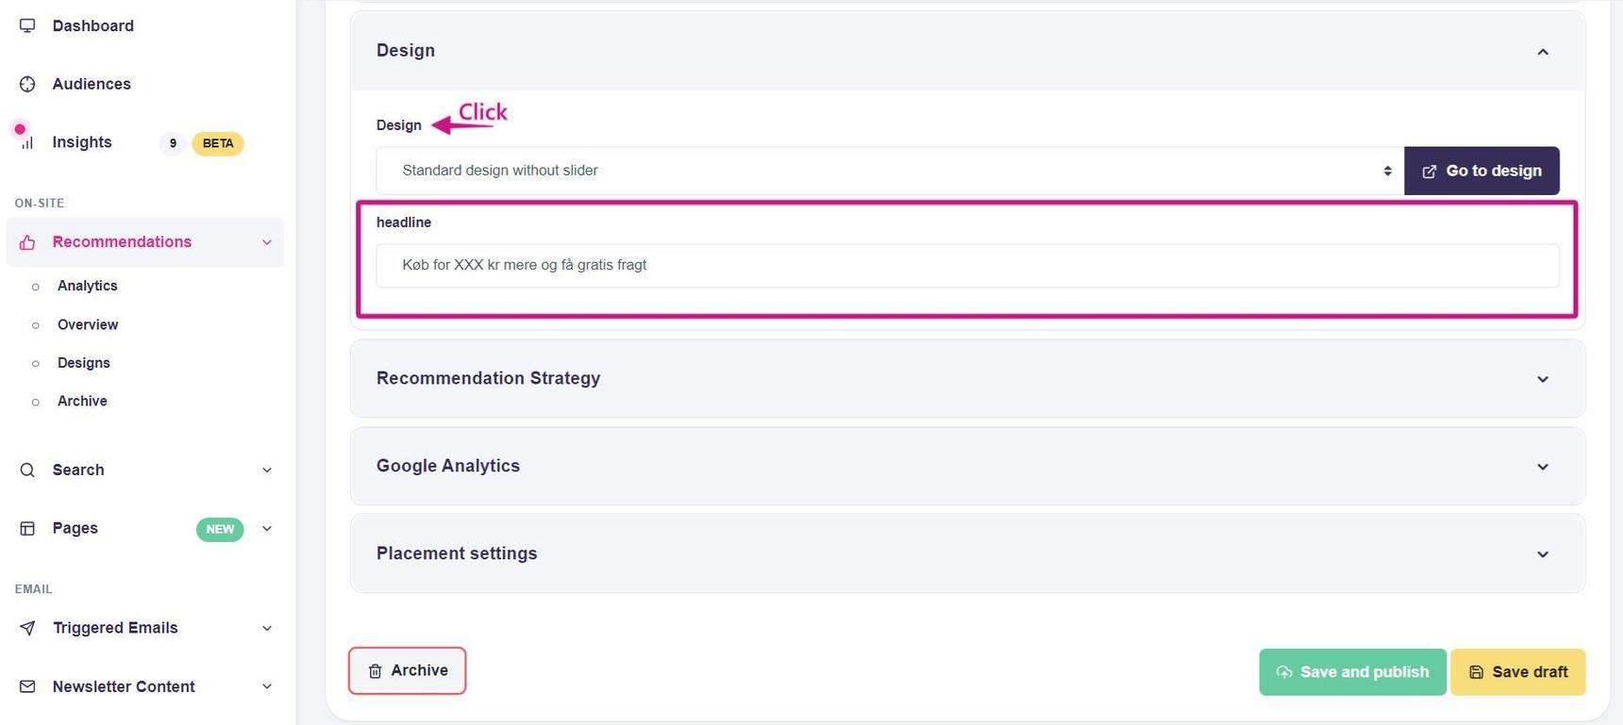Click the Audiences target icon
Image resolution: width=1623 pixels, height=725 pixels.
point(27,84)
